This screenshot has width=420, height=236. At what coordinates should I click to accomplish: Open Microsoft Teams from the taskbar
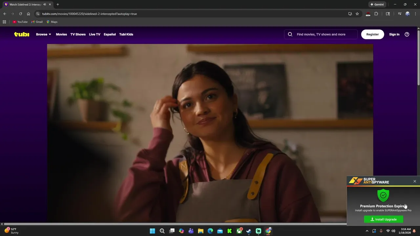click(x=191, y=231)
